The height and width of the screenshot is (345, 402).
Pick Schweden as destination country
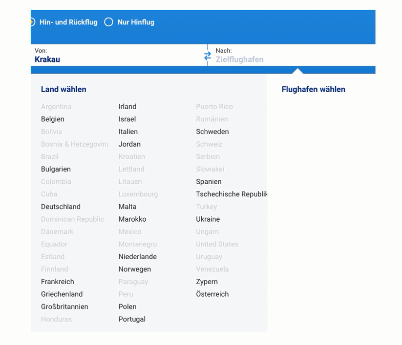pyautogui.click(x=212, y=132)
